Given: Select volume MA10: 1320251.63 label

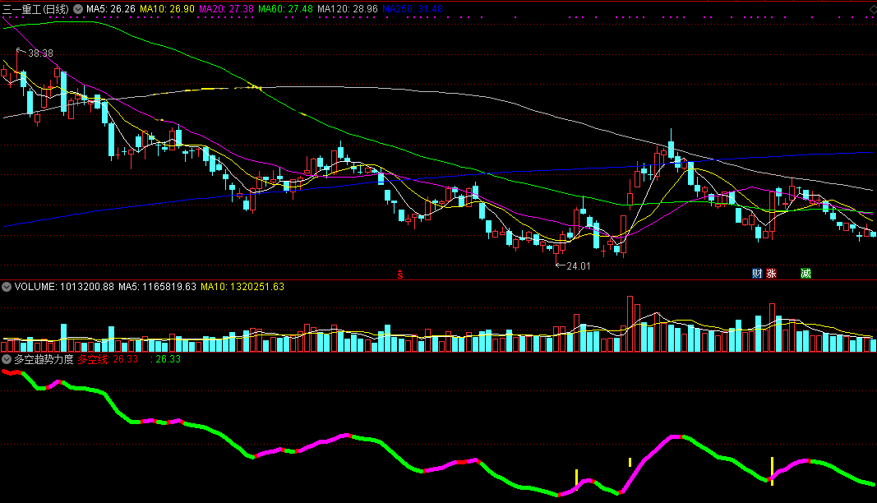Looking at the screenshot, I should (242, 287).
